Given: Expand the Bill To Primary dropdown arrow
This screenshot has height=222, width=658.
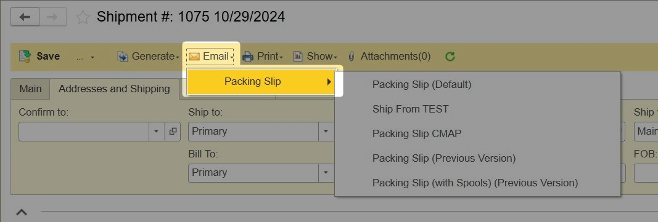Looking at the screenshot, I should point(325,173).
